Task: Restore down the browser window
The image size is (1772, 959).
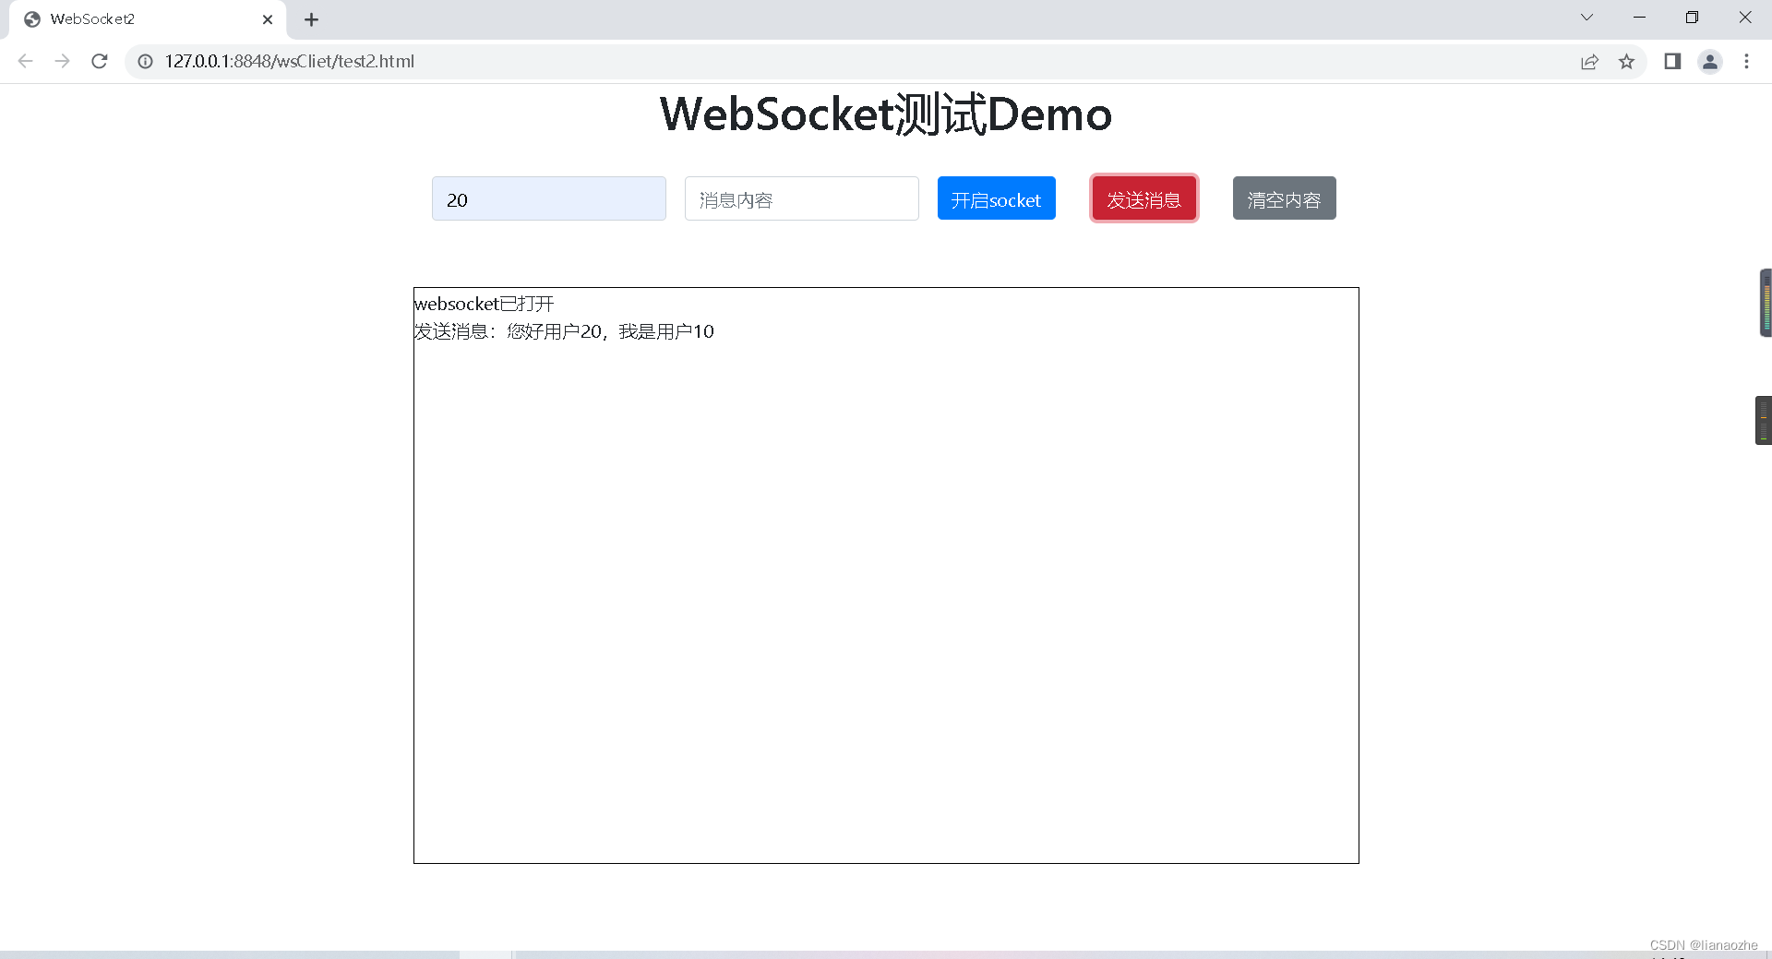Action: coord(1692,18)
